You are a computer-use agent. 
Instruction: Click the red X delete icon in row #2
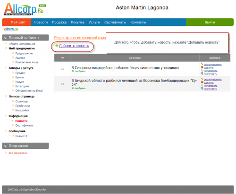pyautogui.click(x=202, y=82)
